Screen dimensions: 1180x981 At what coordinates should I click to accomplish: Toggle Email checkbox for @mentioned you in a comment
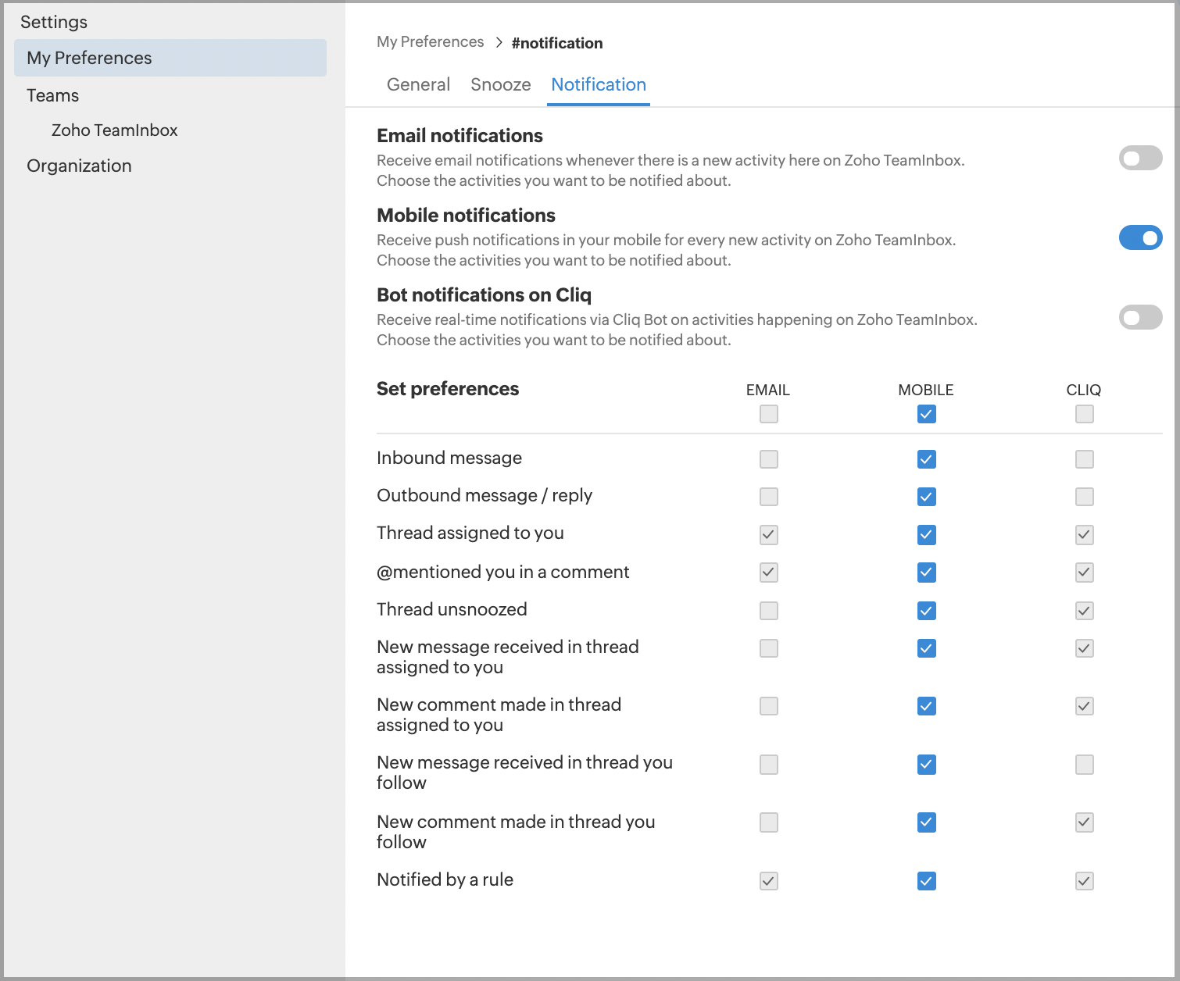(x=769, y=573)
